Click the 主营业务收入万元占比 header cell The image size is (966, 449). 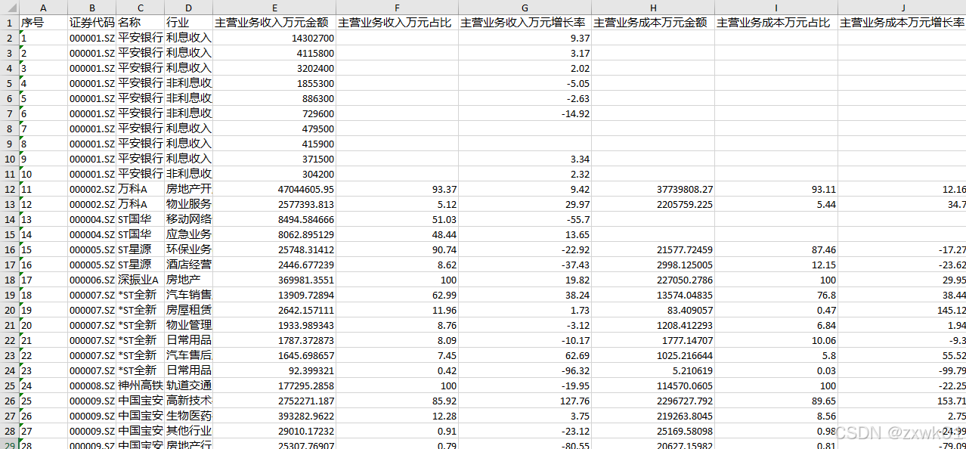tap(397, 23)
